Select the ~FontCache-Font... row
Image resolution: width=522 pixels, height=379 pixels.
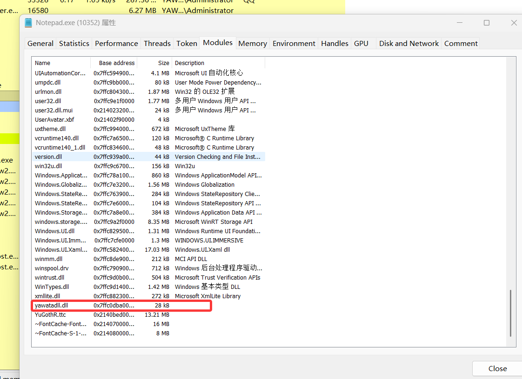click(148, 324)
